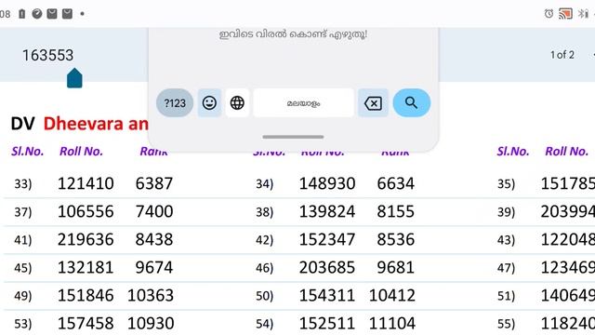Tap roll number 151846
The image size is (595, 335).
(x=86, y=295)
